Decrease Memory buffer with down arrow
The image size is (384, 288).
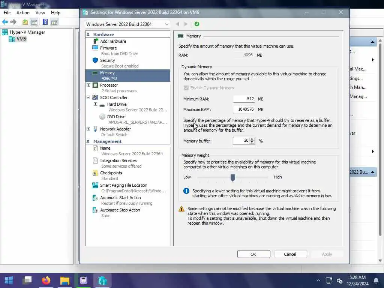[x=252, y=142]
